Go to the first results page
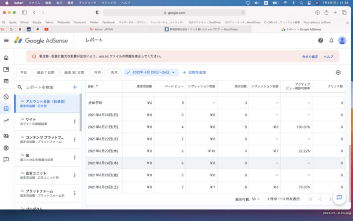Viewport: 353px width, 221px height. tap(311, 199)
